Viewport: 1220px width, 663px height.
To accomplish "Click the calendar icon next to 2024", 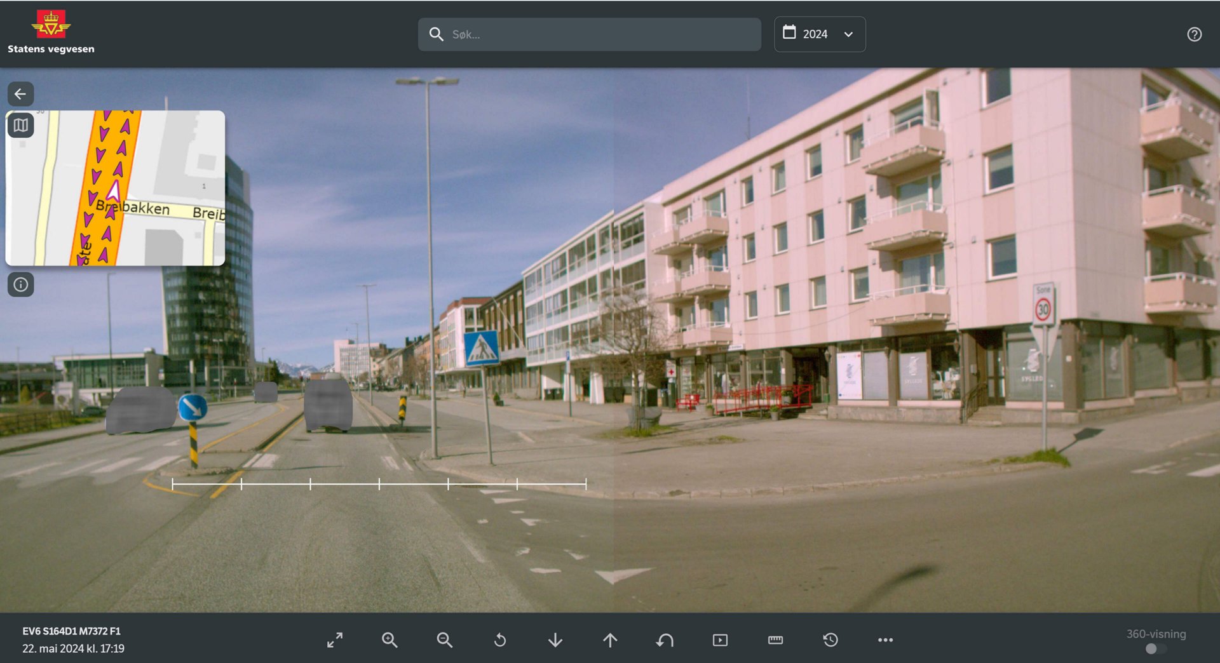I will point(790,34).
